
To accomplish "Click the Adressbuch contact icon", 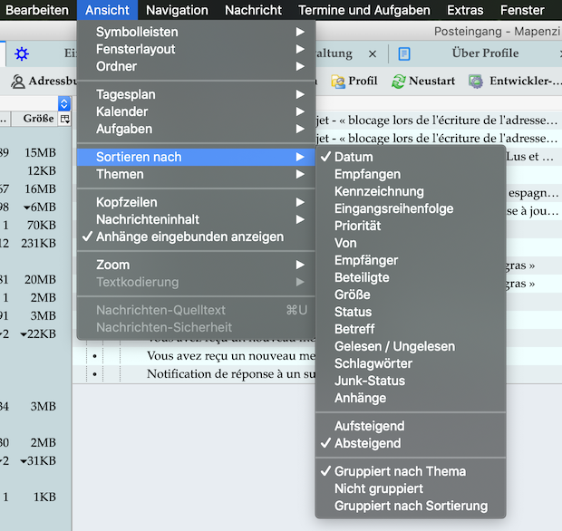I will click(17, 82).
